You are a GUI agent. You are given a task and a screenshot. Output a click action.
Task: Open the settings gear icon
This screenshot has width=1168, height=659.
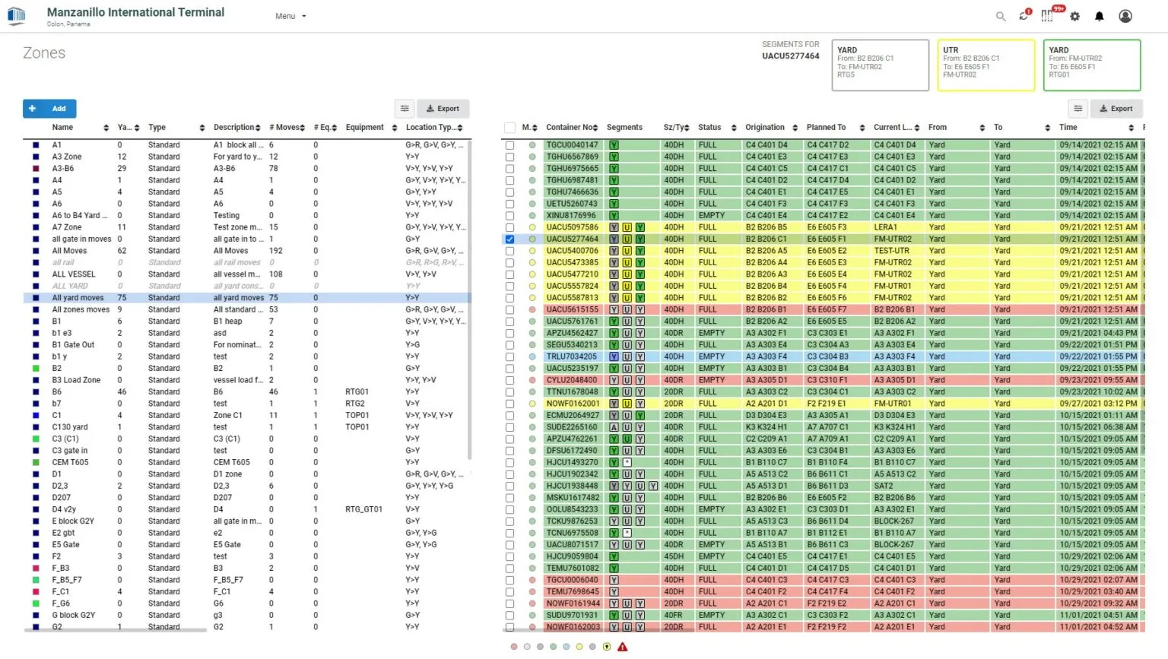pyautogui.click(x=1074, y=16)
